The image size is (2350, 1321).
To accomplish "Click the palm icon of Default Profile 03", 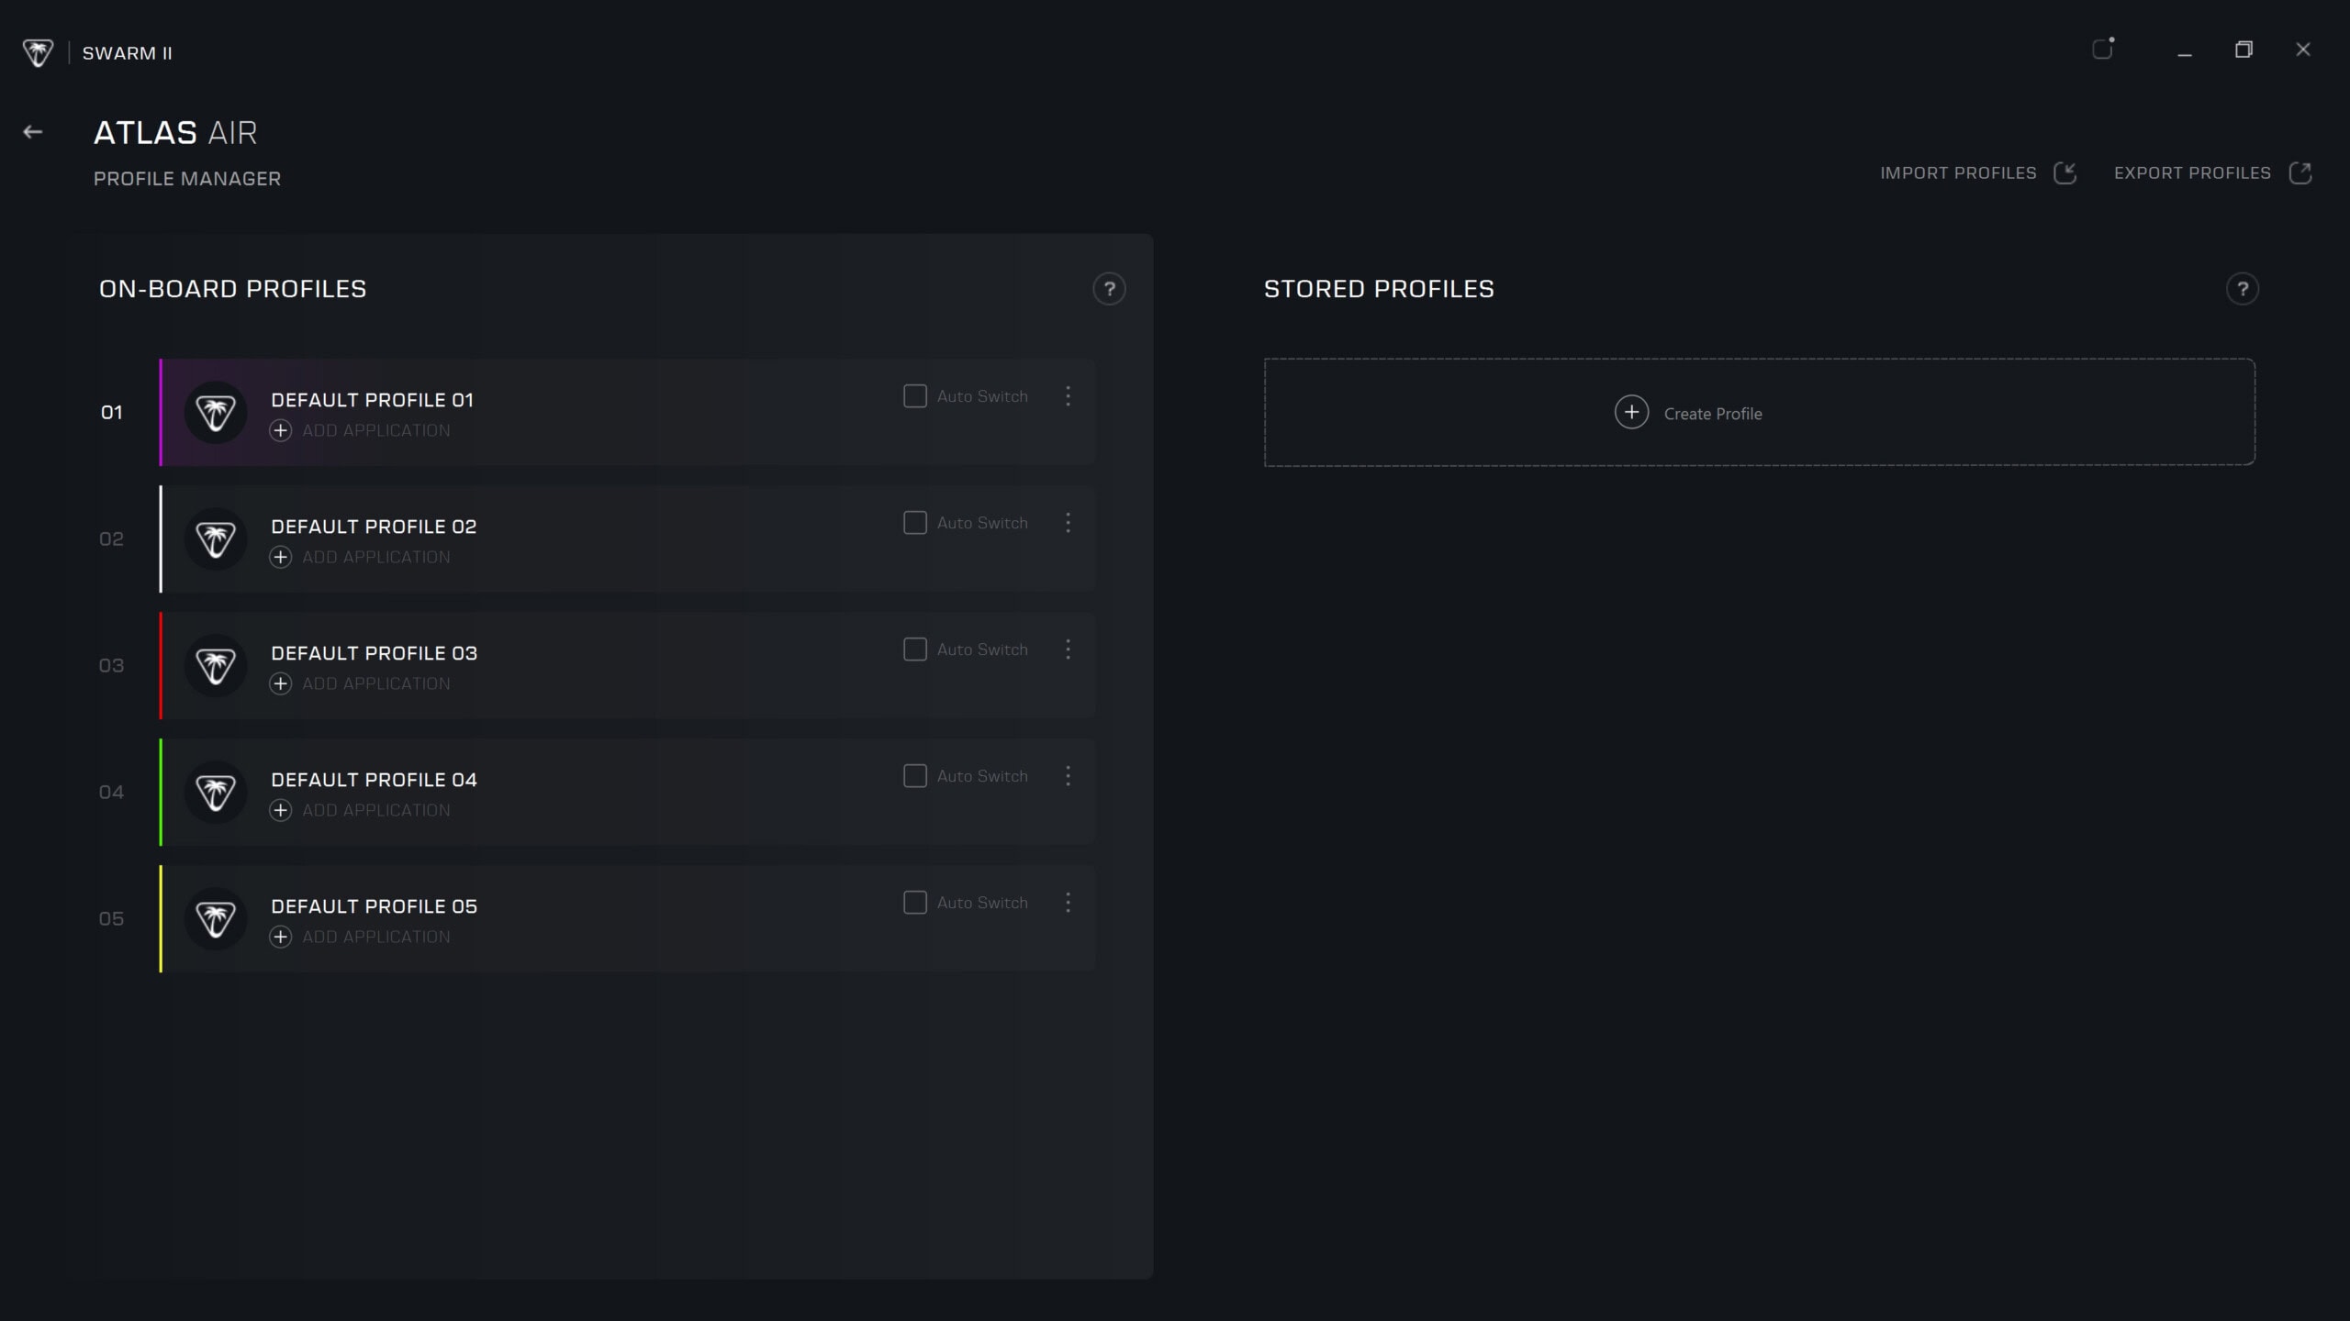I will (x=216, y=666).
